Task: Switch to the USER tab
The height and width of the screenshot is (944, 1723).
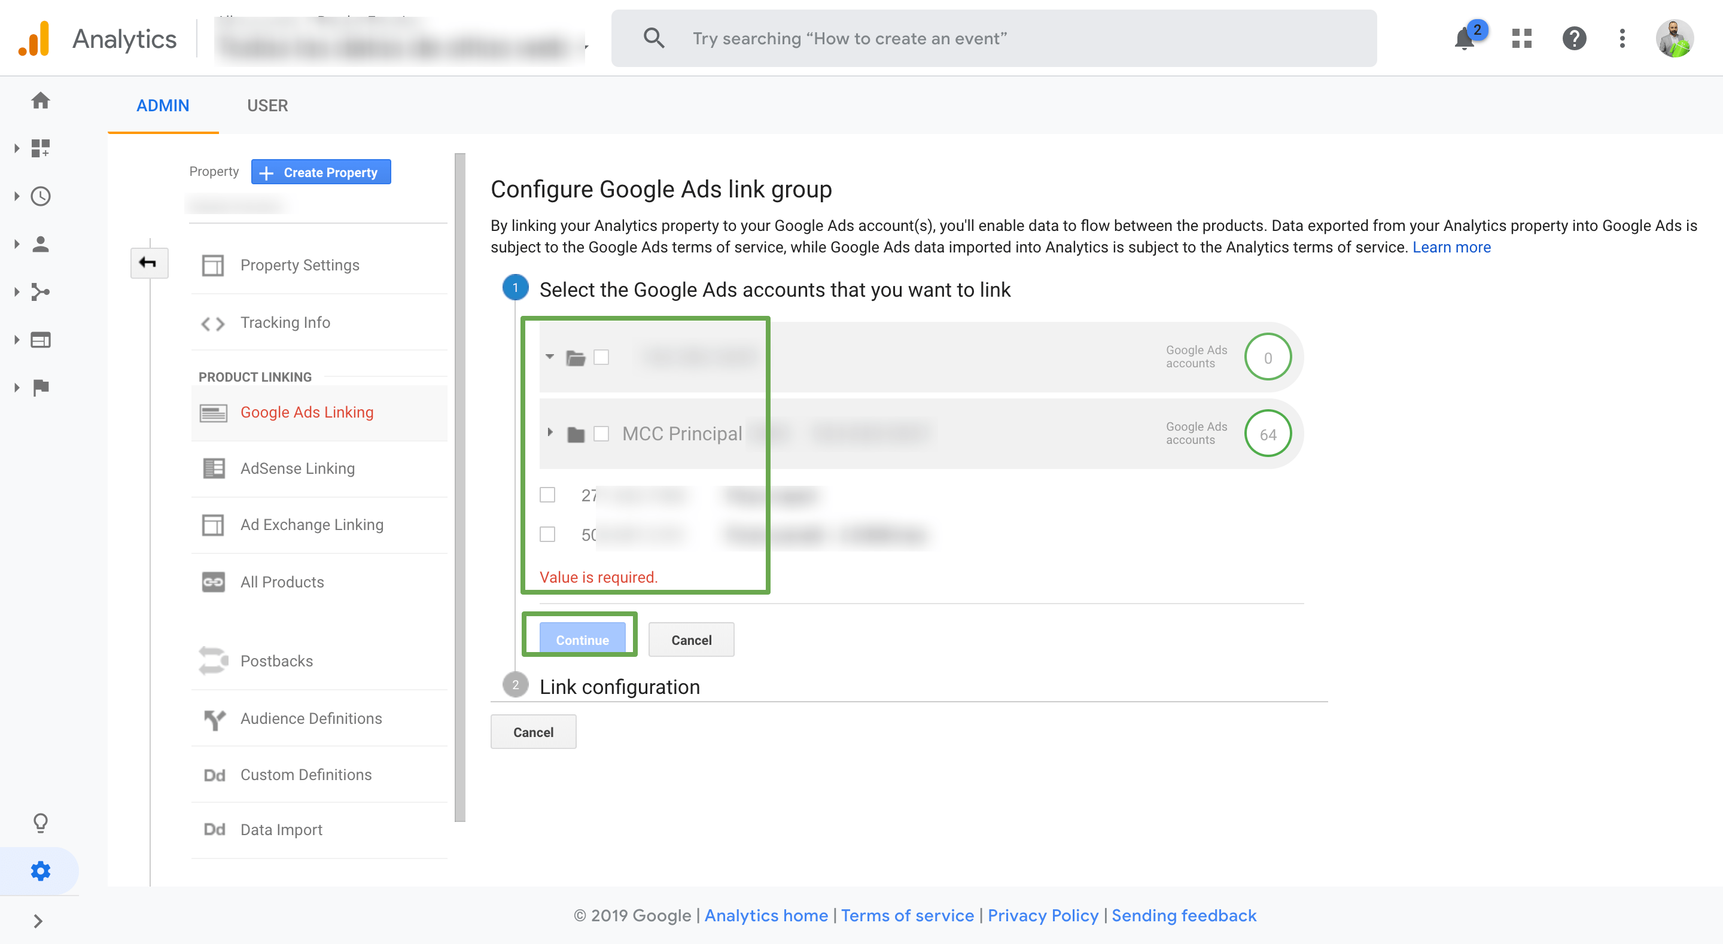Action: [267, 105]
